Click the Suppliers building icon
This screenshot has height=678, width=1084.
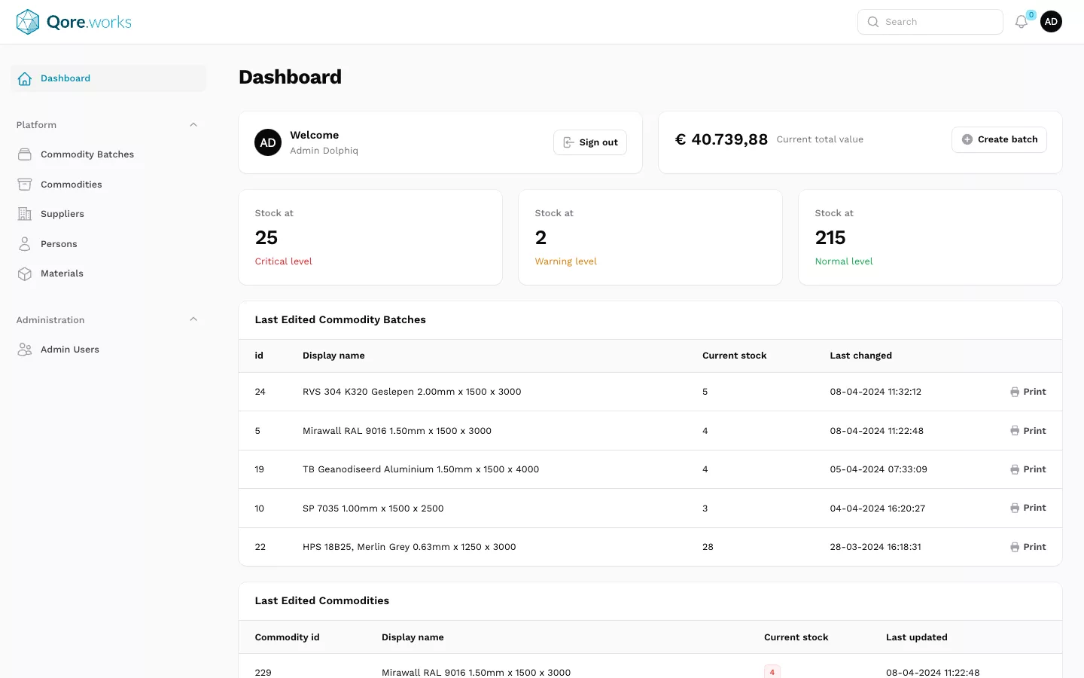[25, 214]
